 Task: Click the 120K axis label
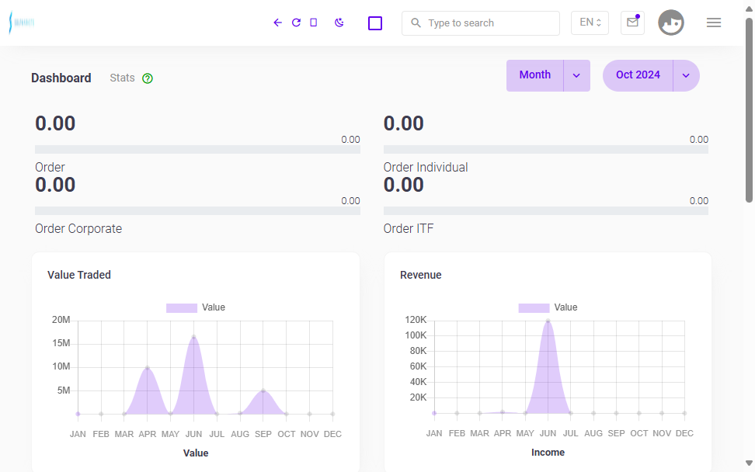416,320
